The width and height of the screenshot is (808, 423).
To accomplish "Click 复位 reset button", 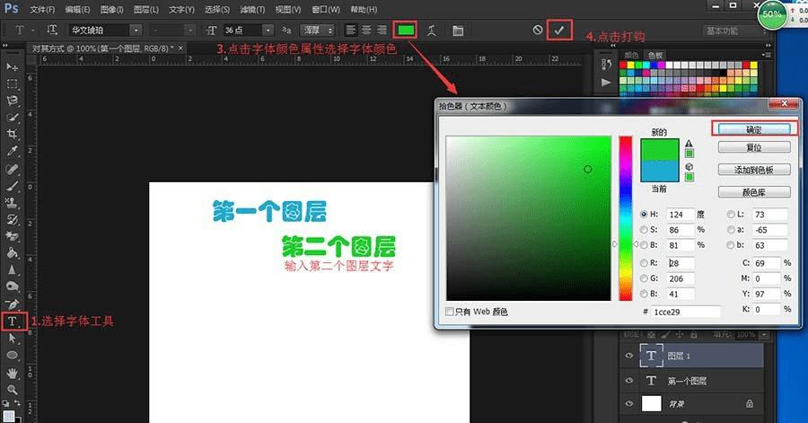I will (x=754, y=147).
